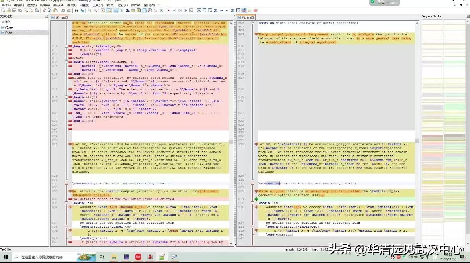This screenshot has width=470, height=263.
Task: Click the New file toolbar icon
Action: tap(2, 10)
